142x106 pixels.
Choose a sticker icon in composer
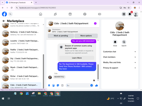coord(58,85)
